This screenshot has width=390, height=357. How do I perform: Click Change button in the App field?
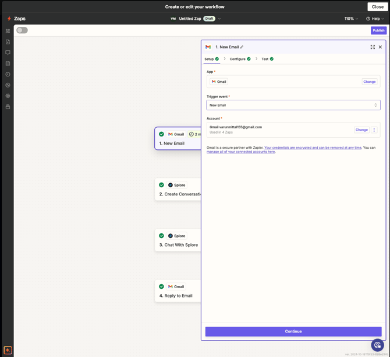click(370, 82)
